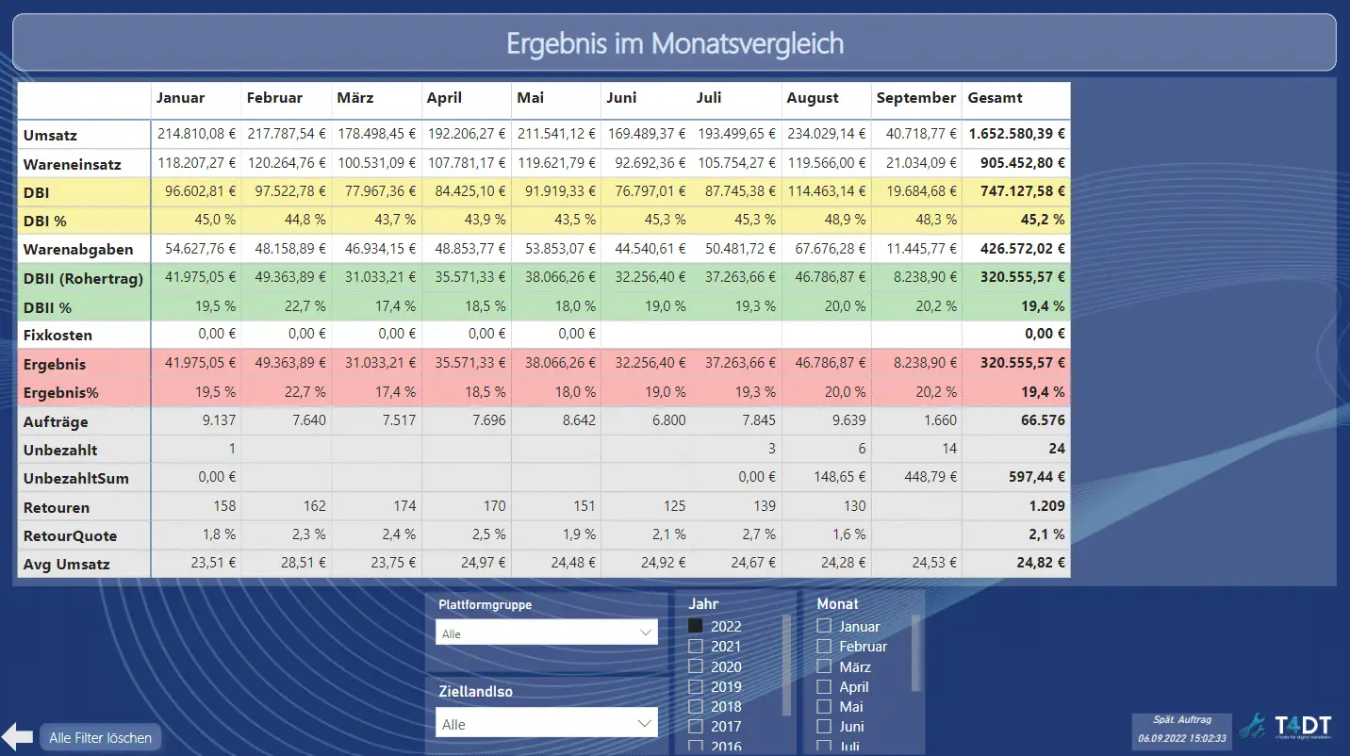Click Aufträge total 66.576

tap(1044, 420)
